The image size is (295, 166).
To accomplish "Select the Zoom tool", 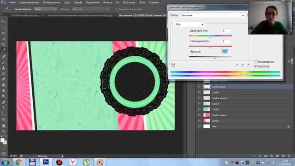I will (x=4, y=131).
